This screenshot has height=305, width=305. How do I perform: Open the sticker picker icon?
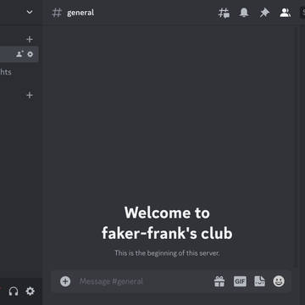coord(259,281)
